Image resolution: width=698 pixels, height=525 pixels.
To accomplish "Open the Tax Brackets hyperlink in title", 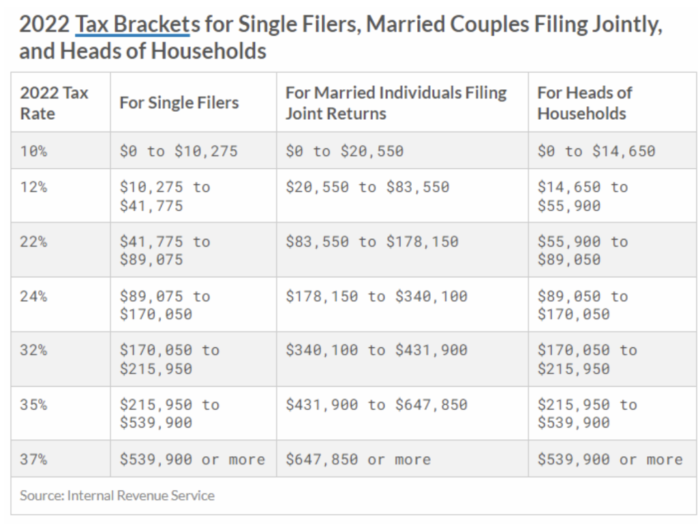I will (132, 24).
